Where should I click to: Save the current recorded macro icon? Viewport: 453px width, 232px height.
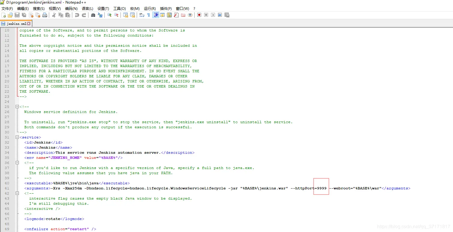pos(227,15)
